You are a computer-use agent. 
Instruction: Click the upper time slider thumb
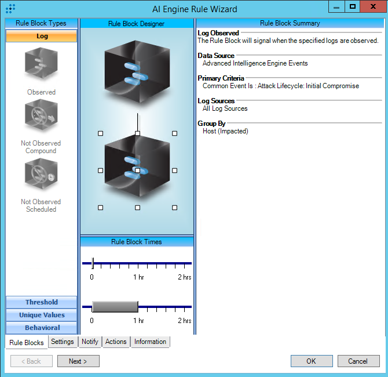tap(93, 264)
